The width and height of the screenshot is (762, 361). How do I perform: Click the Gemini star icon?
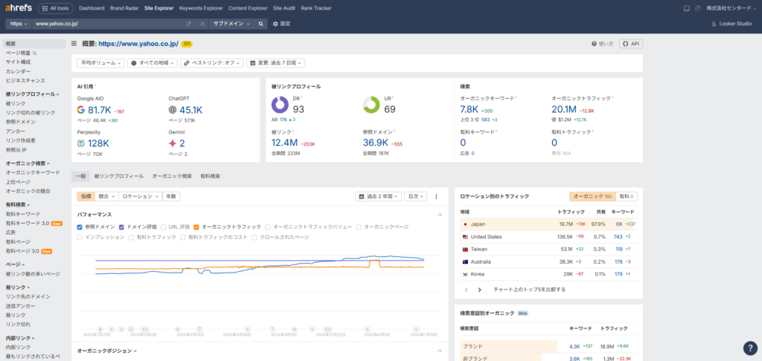pyautogui.click(x=173, y=143)
